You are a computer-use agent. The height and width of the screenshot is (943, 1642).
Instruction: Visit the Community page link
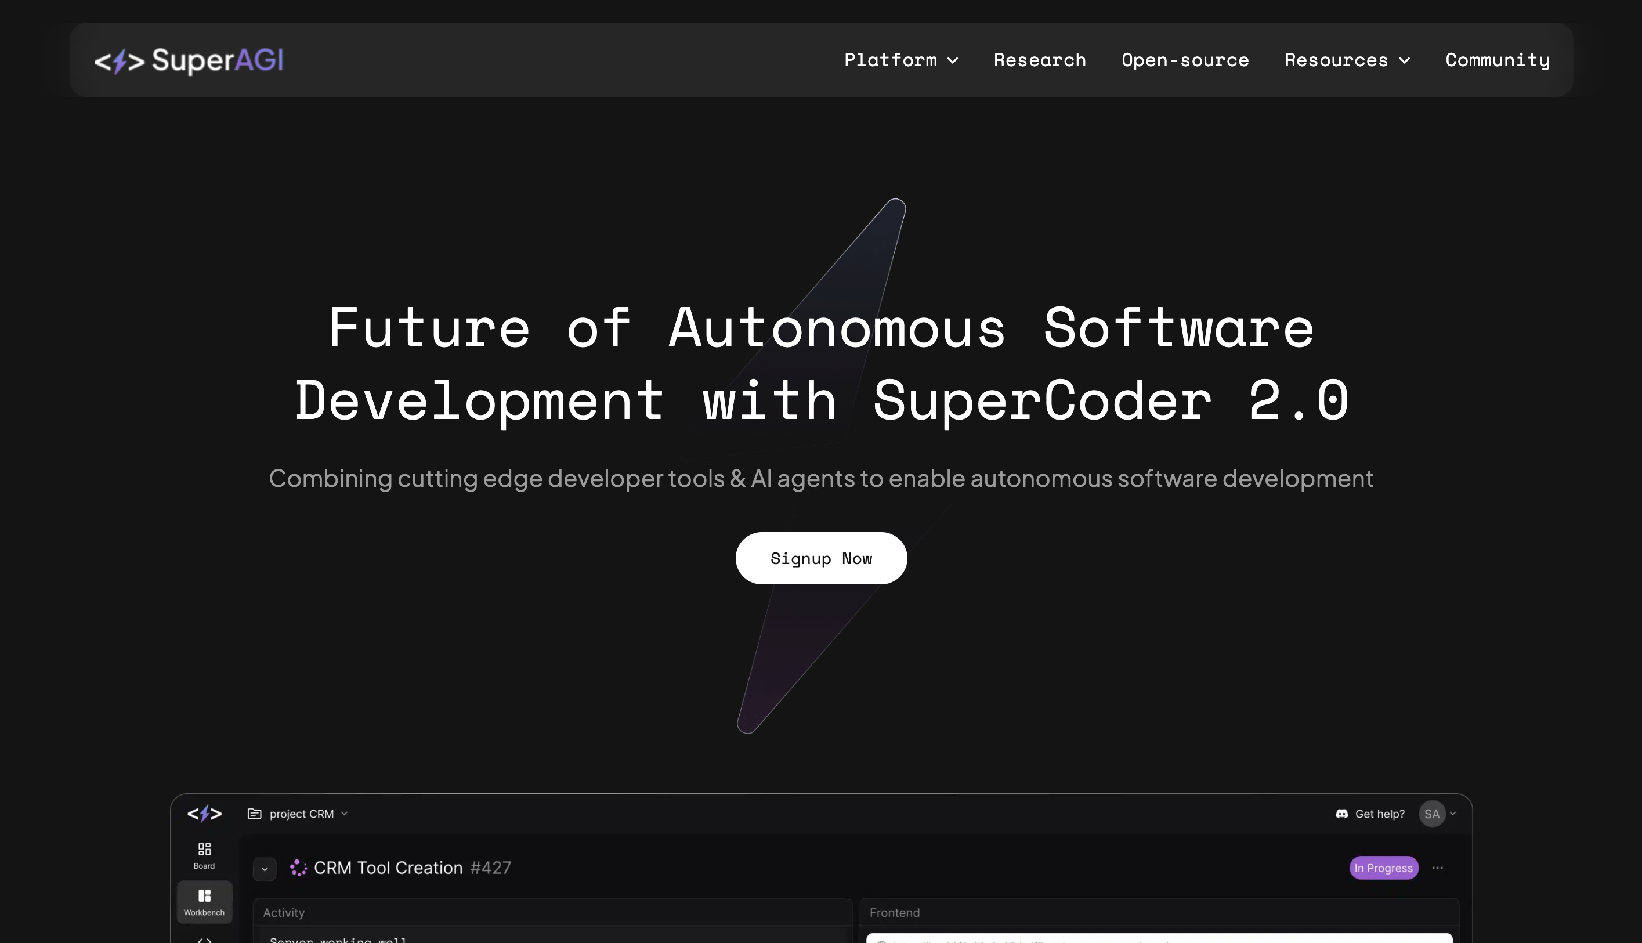1497,60
